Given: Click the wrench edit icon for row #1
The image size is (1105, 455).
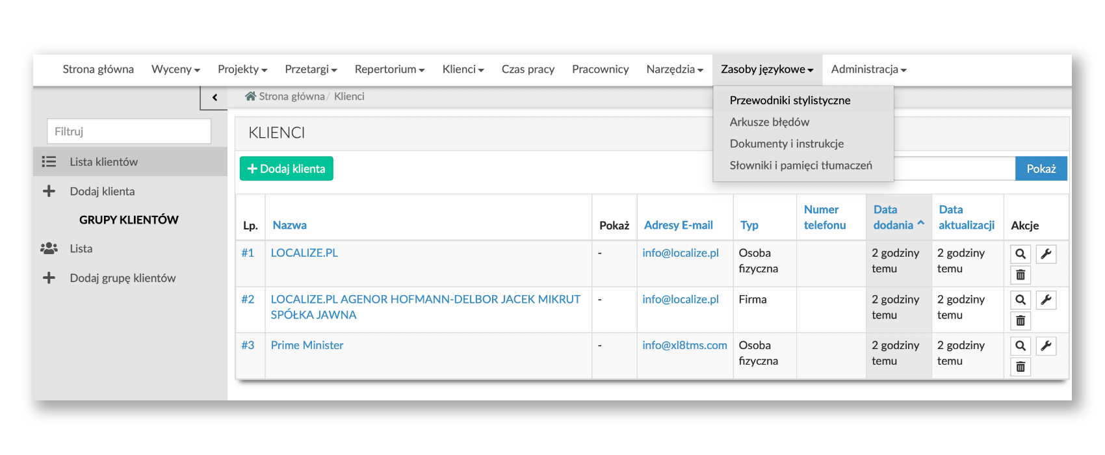Looking at the screenshot, I should [x=1046, y=254].
